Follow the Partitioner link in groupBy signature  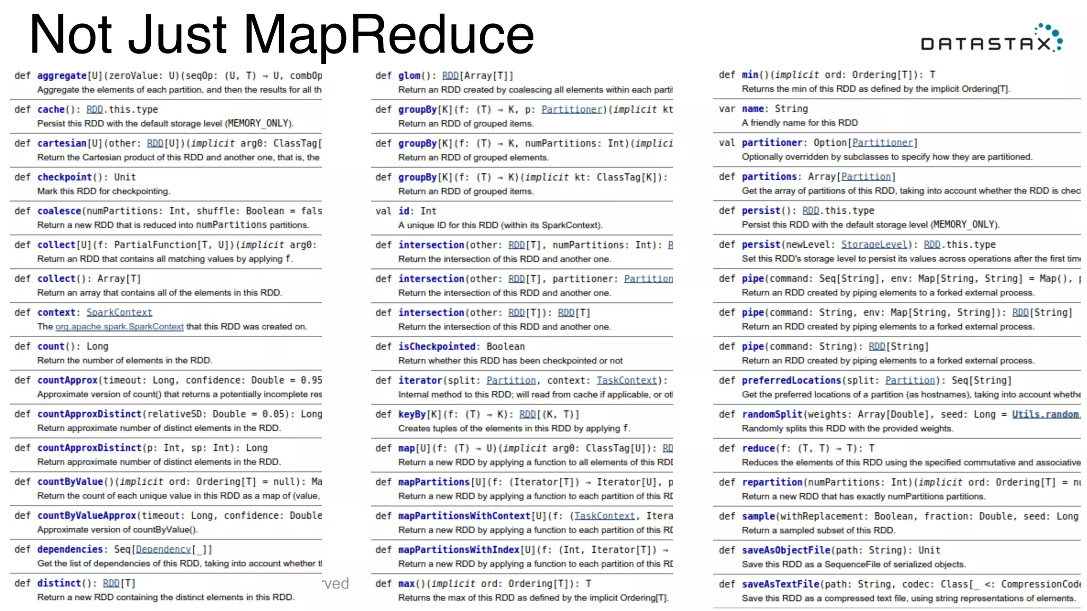pyautogui.click(x=572, y=109)
